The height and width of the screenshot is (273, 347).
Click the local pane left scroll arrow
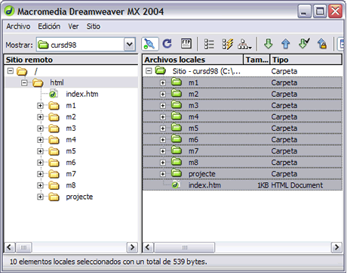(148, 247)
